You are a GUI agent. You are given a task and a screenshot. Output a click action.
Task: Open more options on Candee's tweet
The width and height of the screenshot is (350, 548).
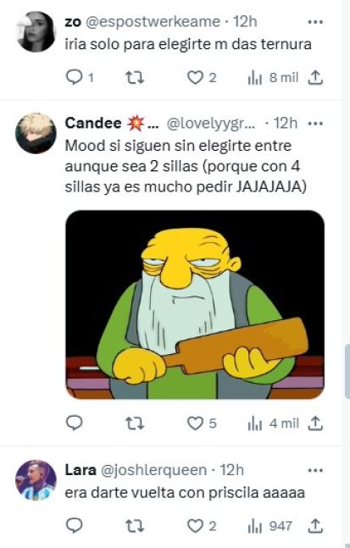coord(315,124)
